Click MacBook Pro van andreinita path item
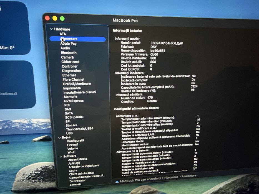259x194 pixels. pyautogui.click(x=140, y=180)
